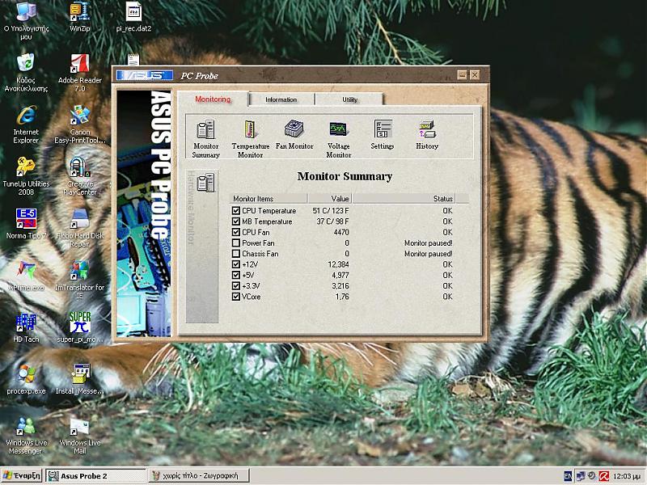Uncheck the +5V monitor item
This screenshot has width=647, height=485.
[x=236, y=275]
